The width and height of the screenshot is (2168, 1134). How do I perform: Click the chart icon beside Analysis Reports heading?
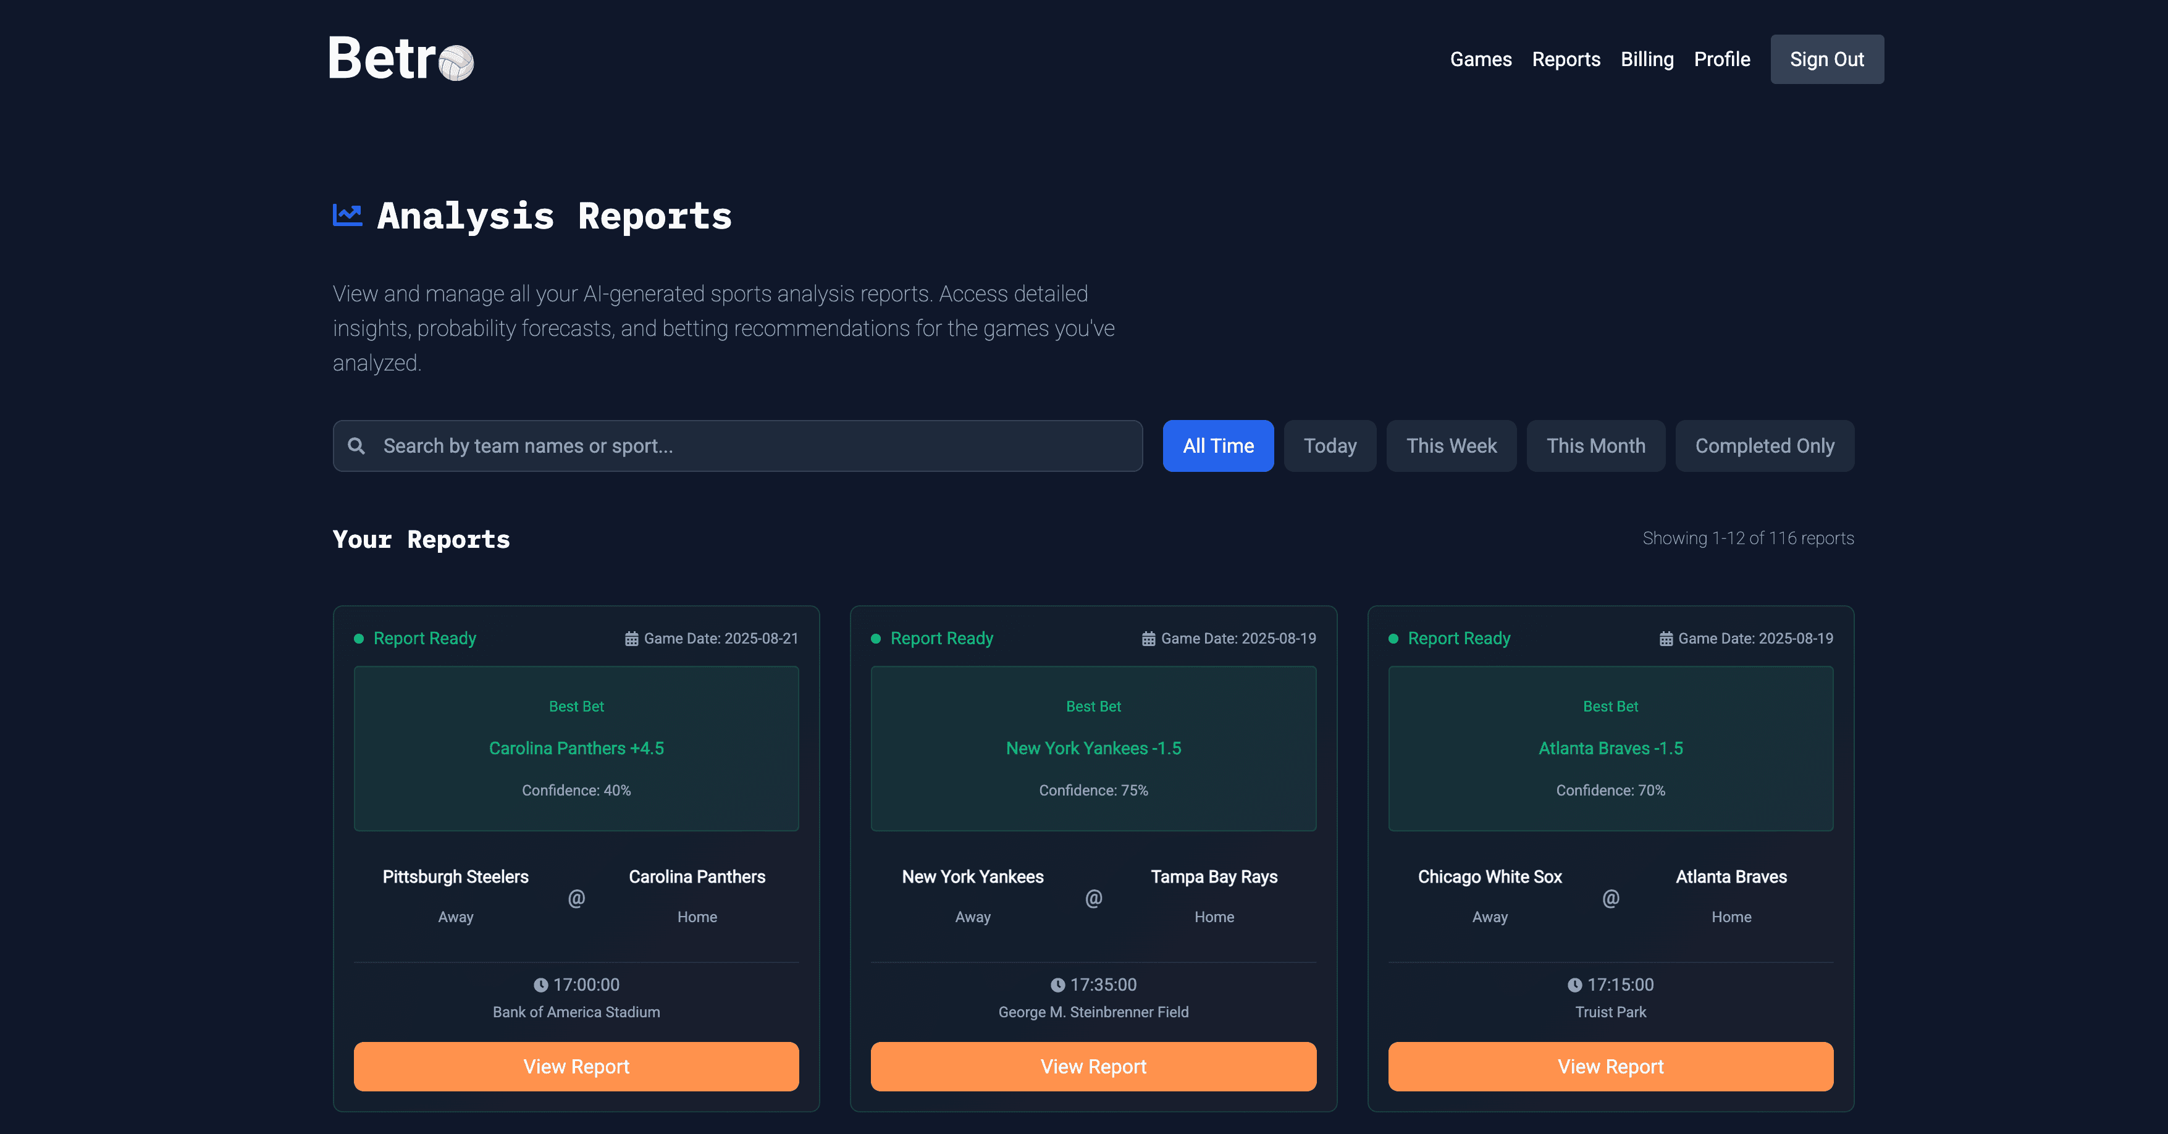[348, 216]
